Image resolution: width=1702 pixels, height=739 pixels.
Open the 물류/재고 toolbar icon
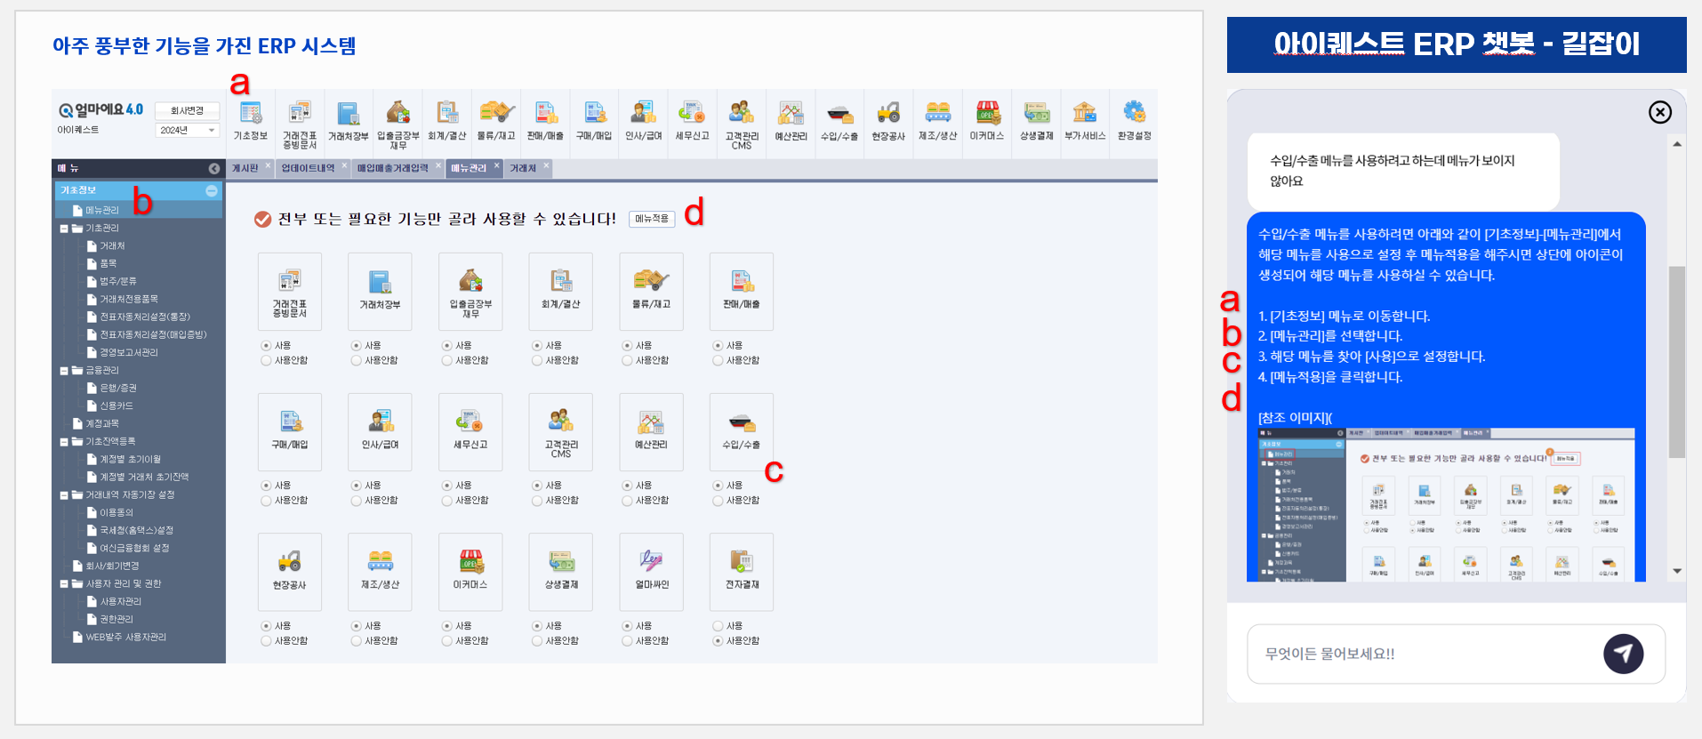(495, 121)
